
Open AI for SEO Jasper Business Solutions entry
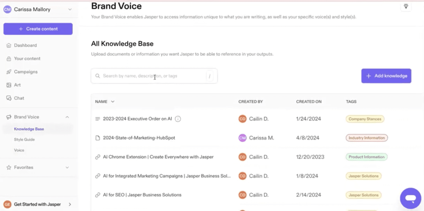coord(142,195)
